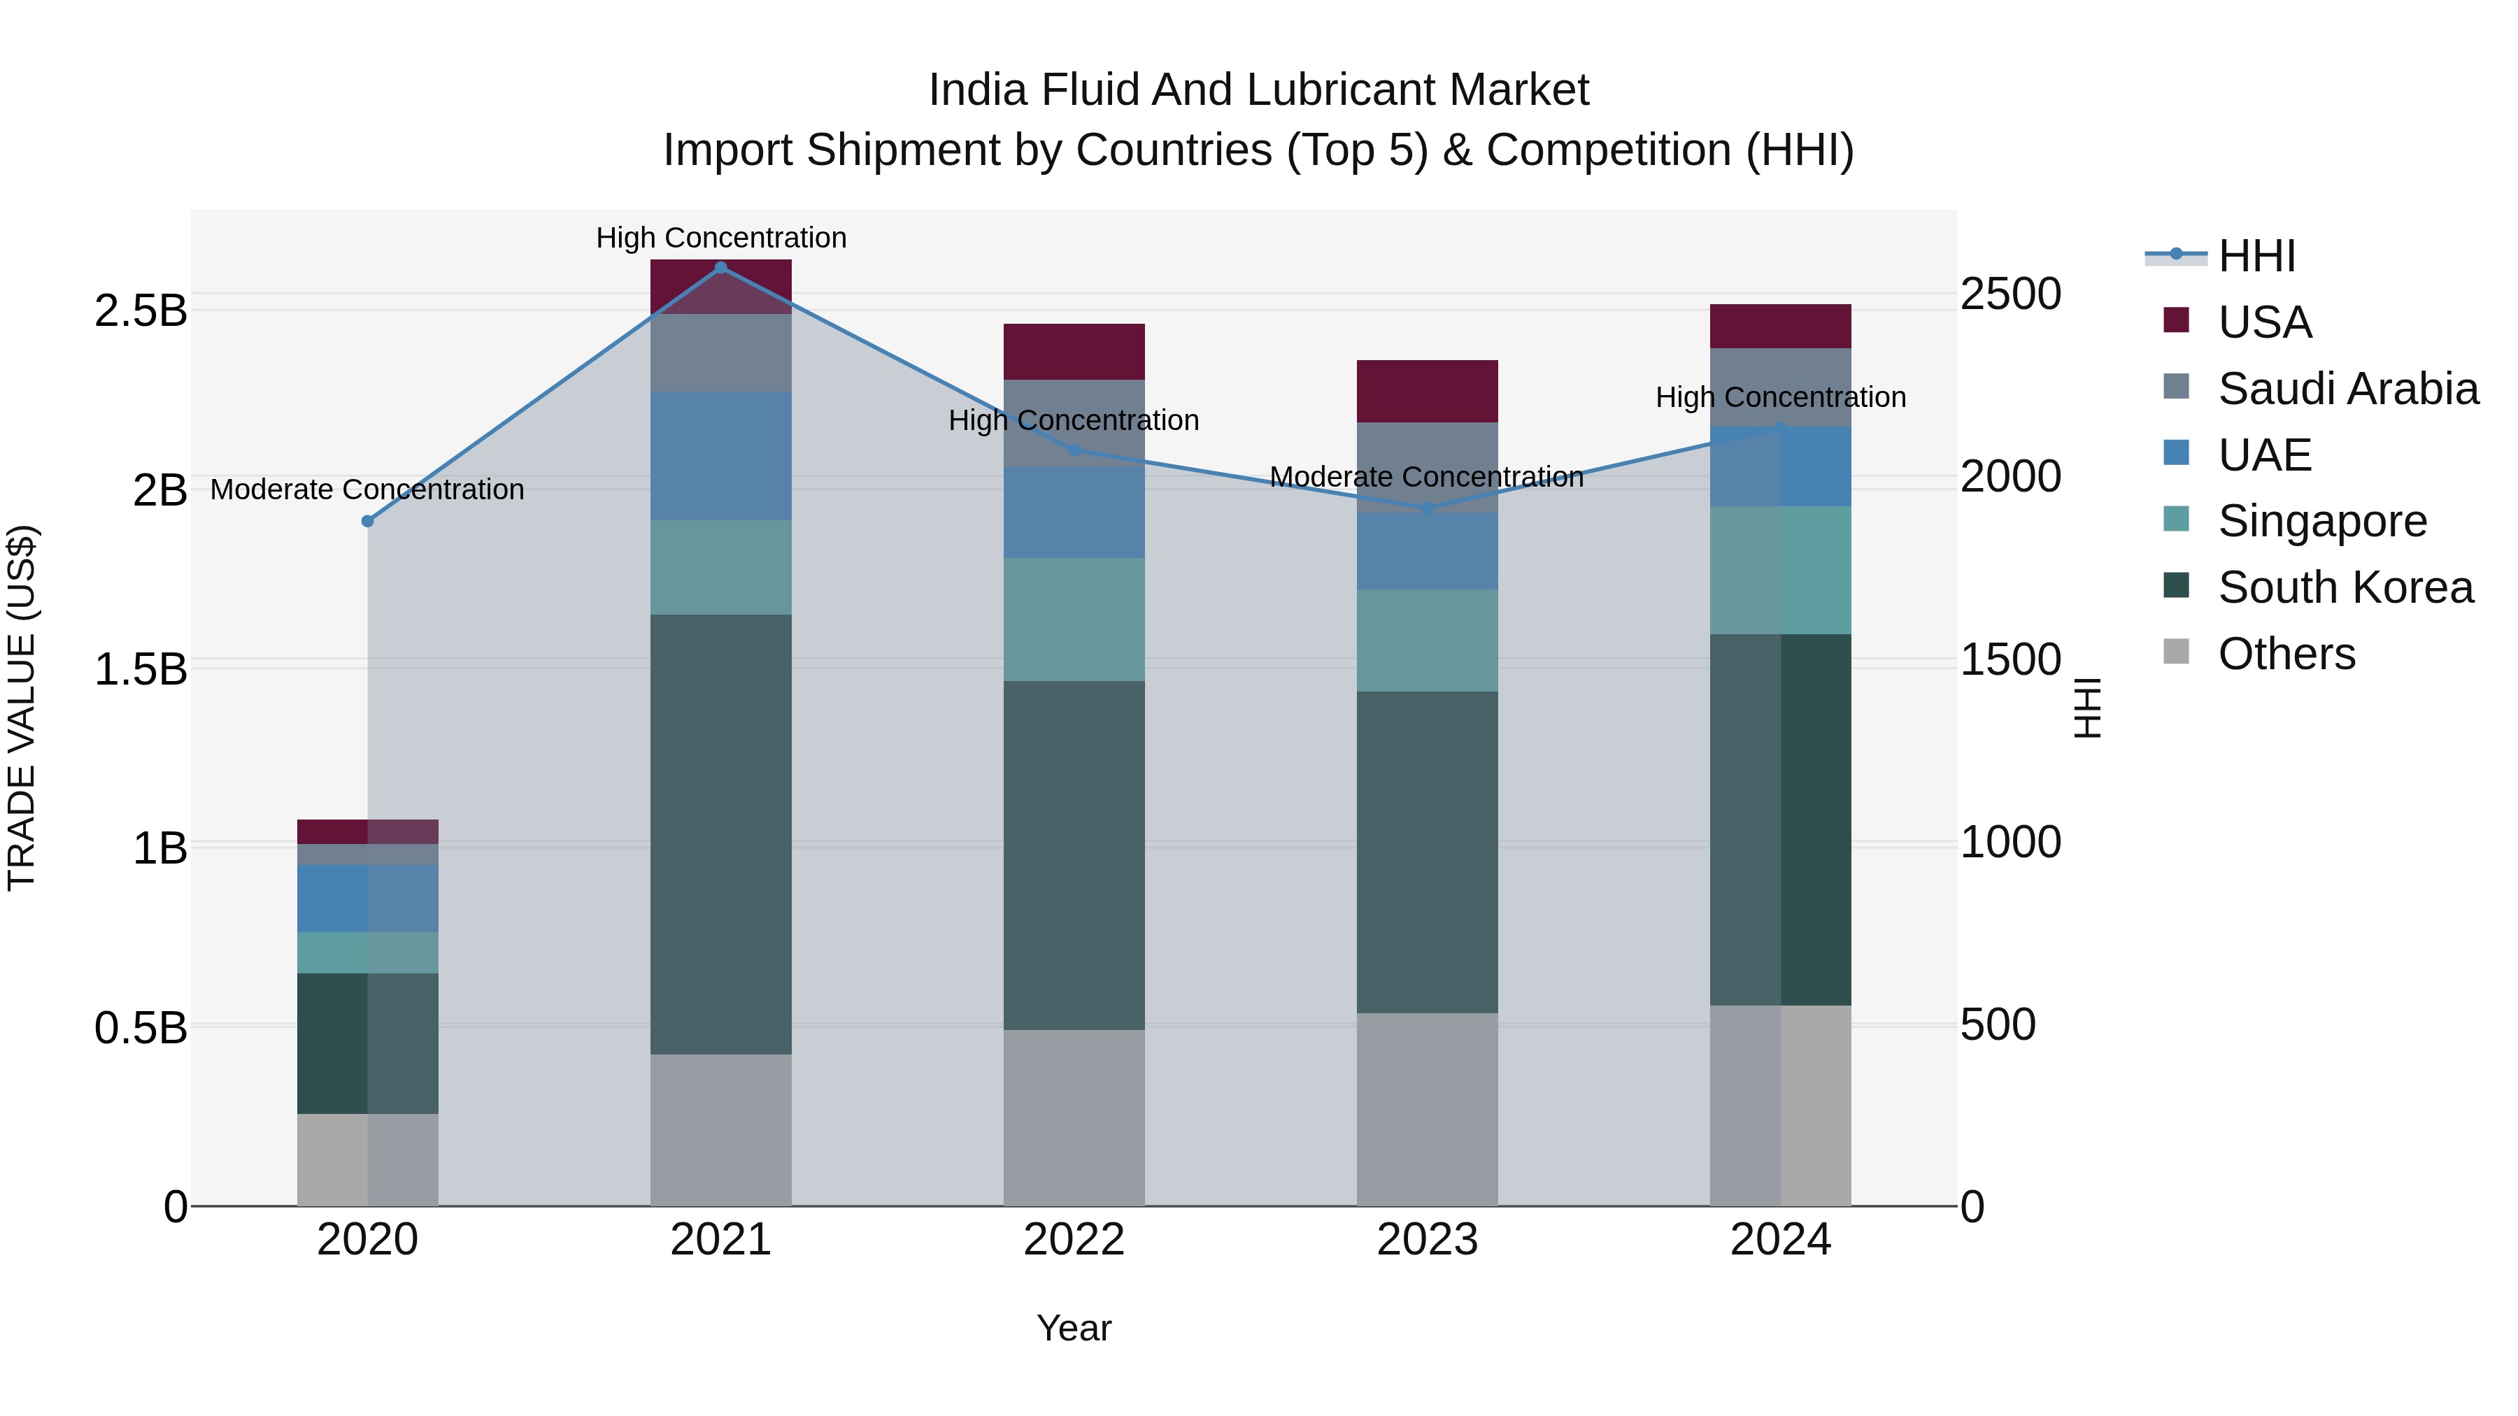Click the 2023 Others bar segment

click(1427, 1110)
